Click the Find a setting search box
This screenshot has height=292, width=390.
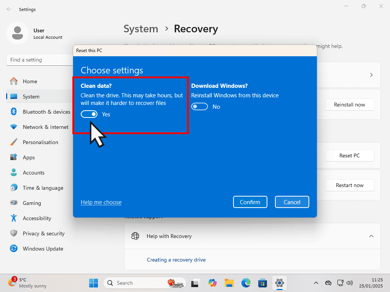coord(38,60)
